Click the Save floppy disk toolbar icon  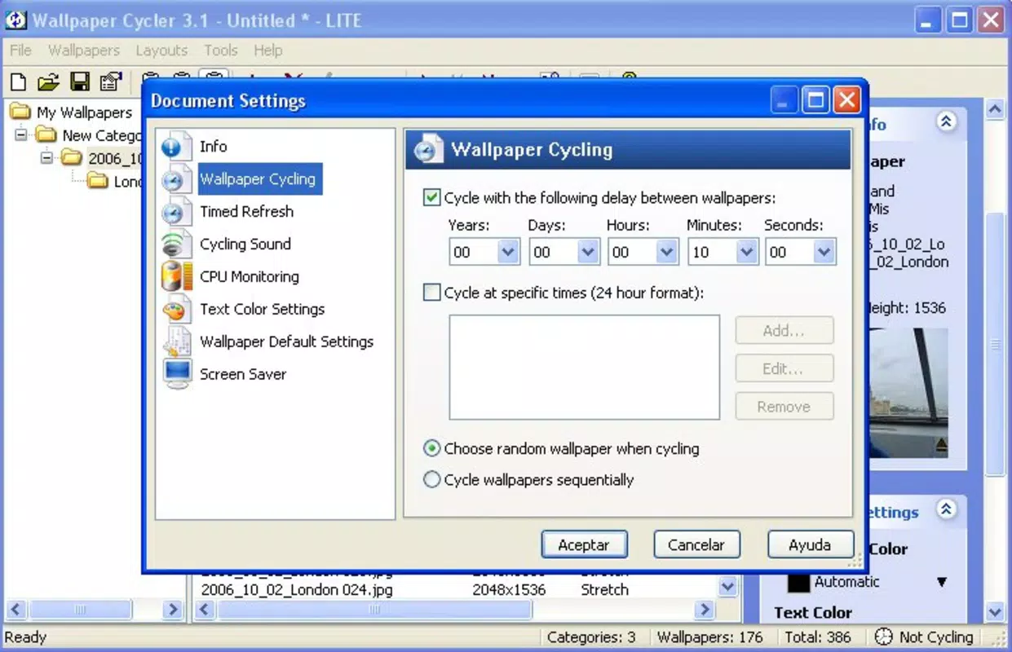tap(79, 81)
